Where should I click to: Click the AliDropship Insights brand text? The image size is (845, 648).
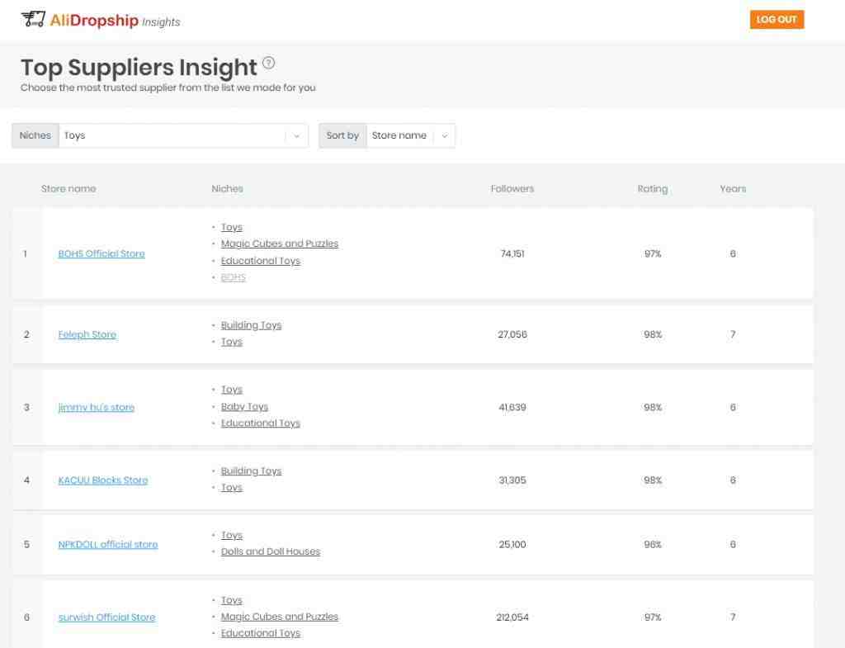point(116,21)
